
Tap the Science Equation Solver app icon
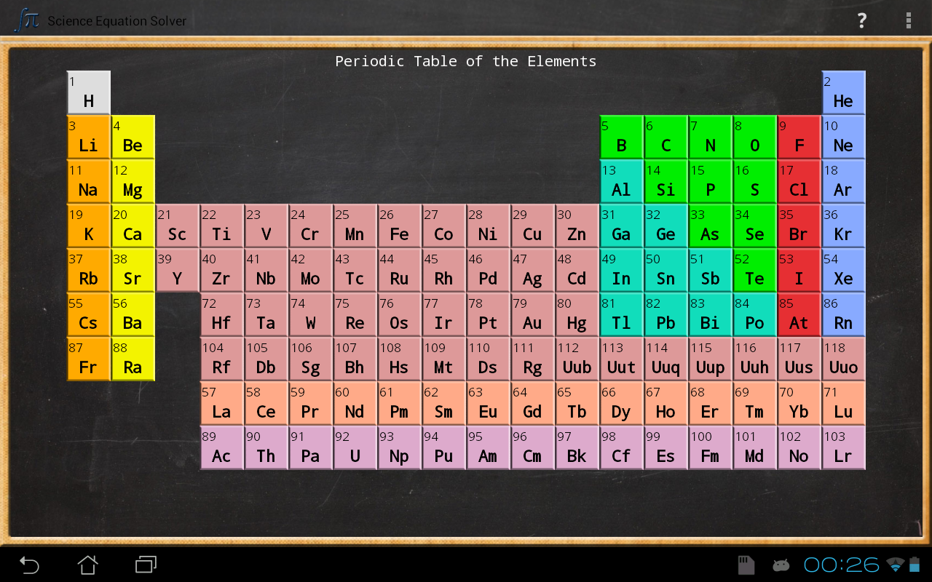click(x=27, y=20)
